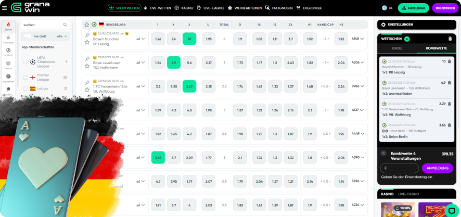Click the search magnifier icon
The image size is (461, 217).
click(65, 24)
